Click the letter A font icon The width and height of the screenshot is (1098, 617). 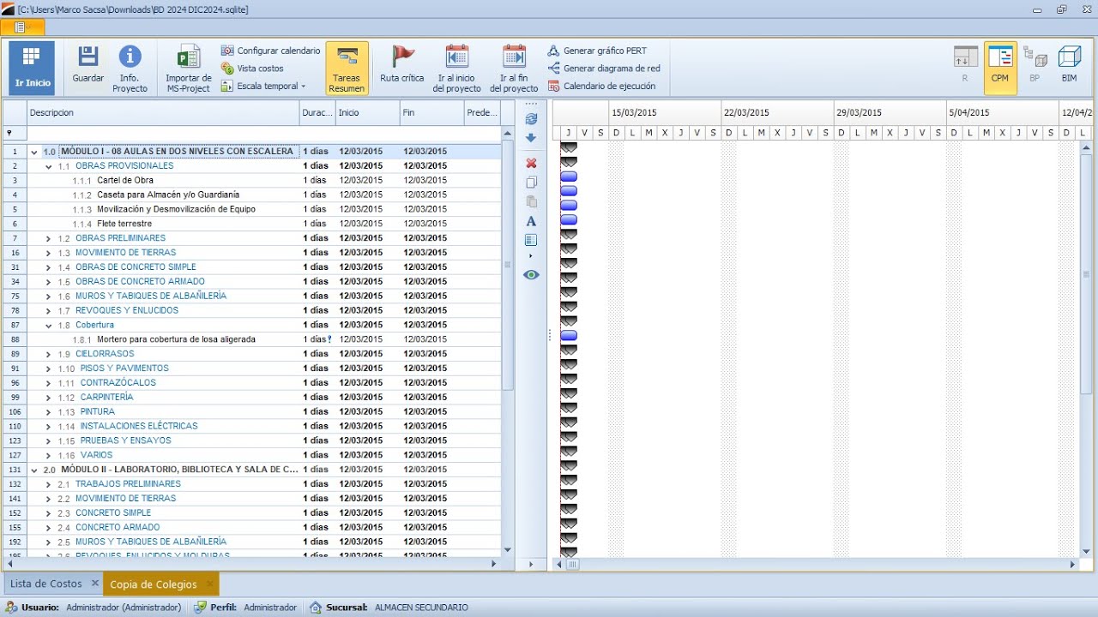(x=531, y=221)
